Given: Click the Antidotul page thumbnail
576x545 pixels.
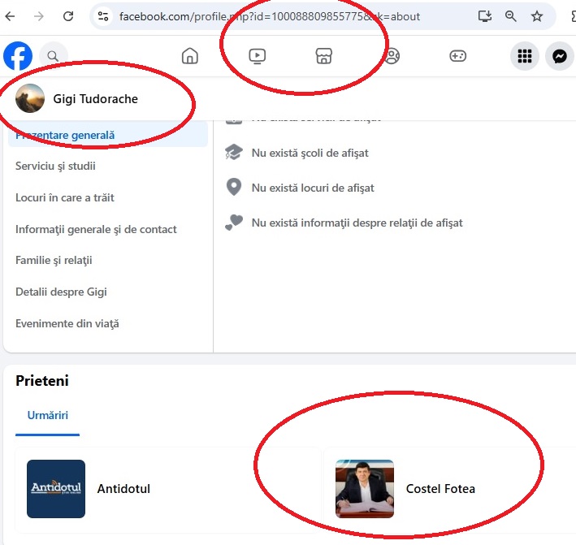Looking at the screenshot, I should click(x=56, y=489).
